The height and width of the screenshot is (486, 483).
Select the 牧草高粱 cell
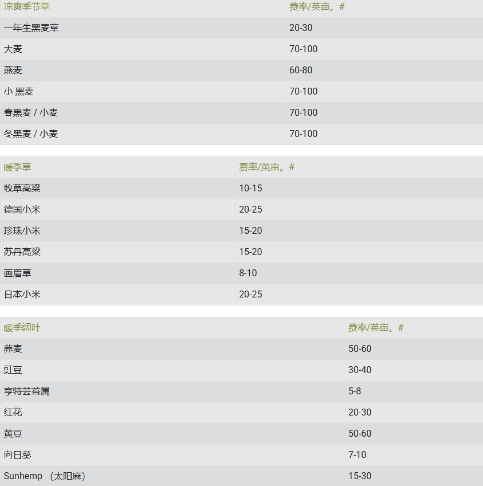[x=22, y=189]
